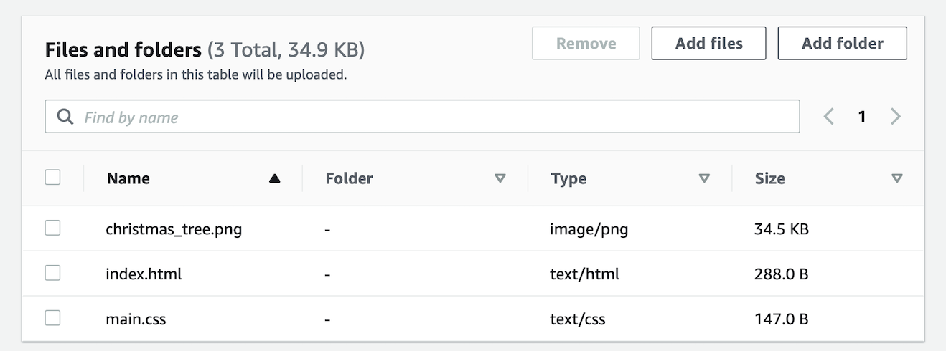
Task: Open Folder column sort triangle
Action: pyautogui.click(x=500, y=179)
